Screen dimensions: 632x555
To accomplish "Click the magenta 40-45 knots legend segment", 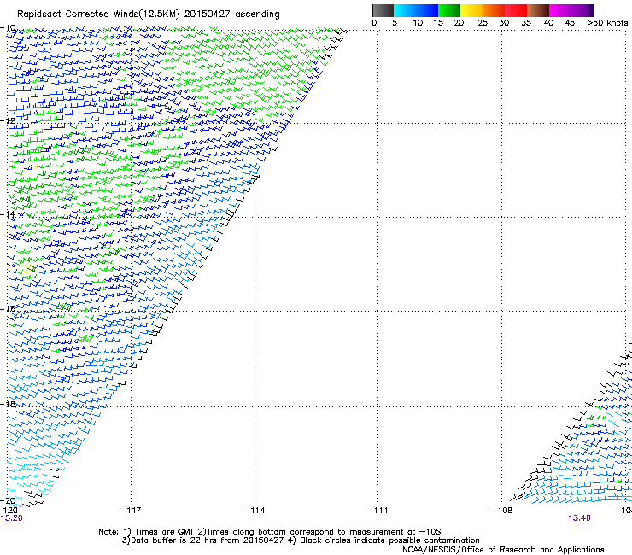I will pyautogui.click(x=560, y=10).
